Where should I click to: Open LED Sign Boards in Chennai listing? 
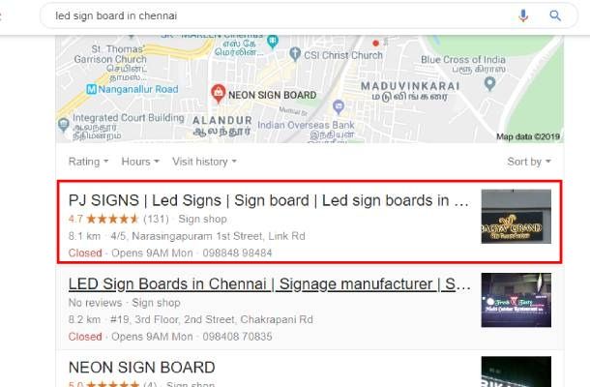pos(270,283)
